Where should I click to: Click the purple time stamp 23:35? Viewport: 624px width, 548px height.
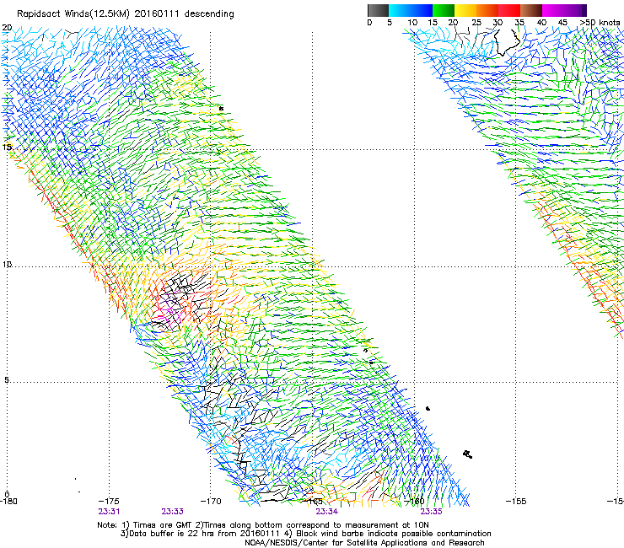(432, 512)
